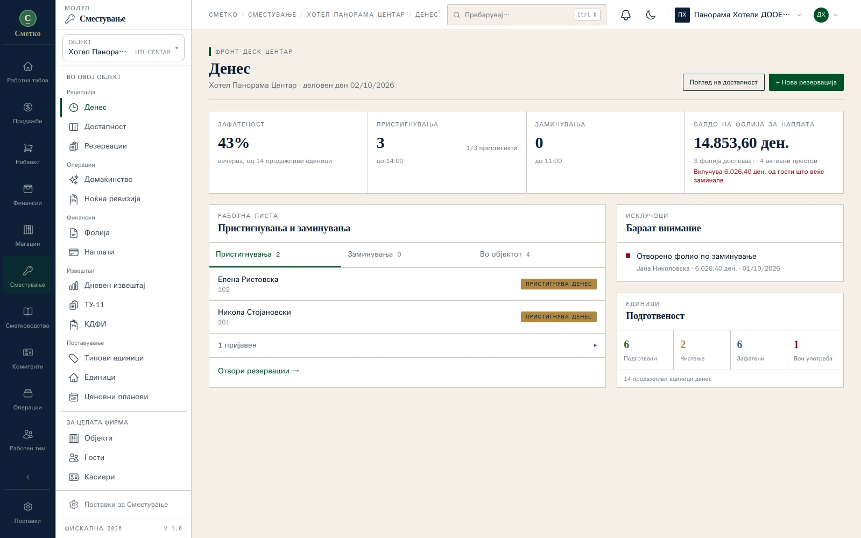Open Дневен извештај in the sidebar
This screenshot has height=538, width=861.
coord(123,286)
